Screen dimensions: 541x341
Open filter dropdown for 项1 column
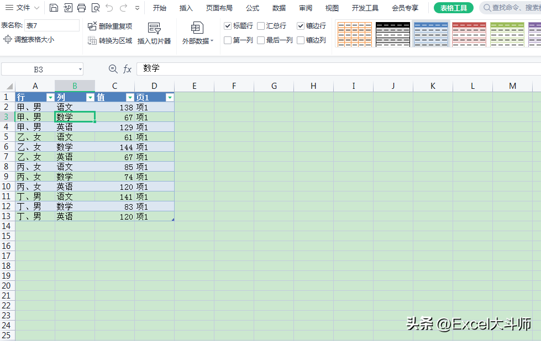[170, 98]
